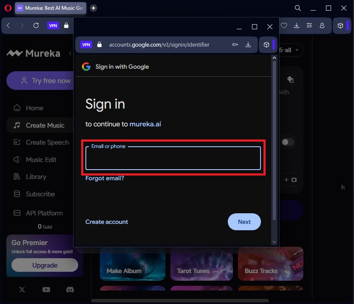Open Opera easy setup sliders icon
Viewport: 354px width, 304px height.
tap(309, 25)
